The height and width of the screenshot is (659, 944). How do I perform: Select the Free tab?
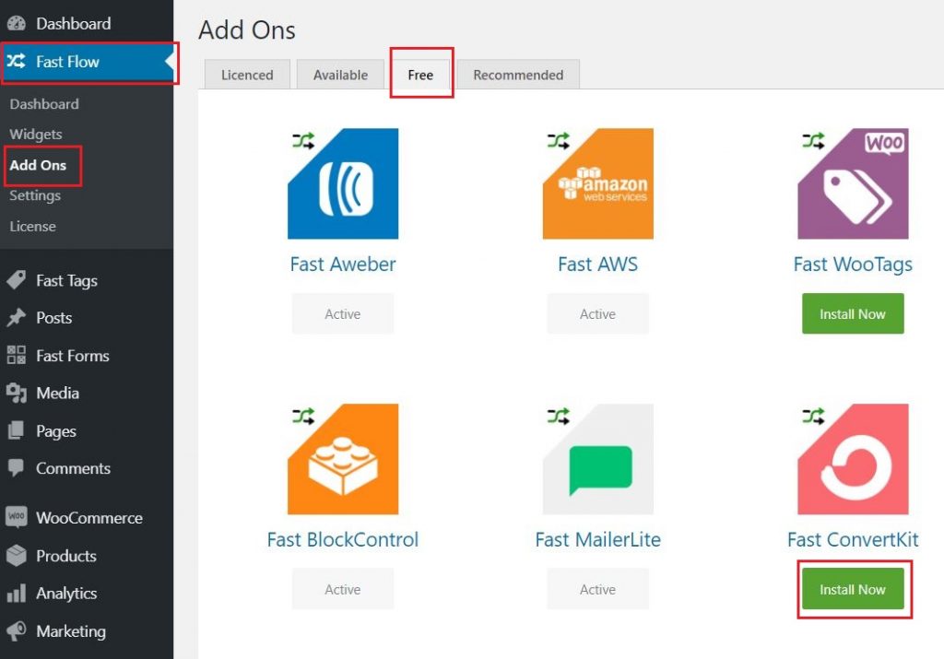(420, 75)
